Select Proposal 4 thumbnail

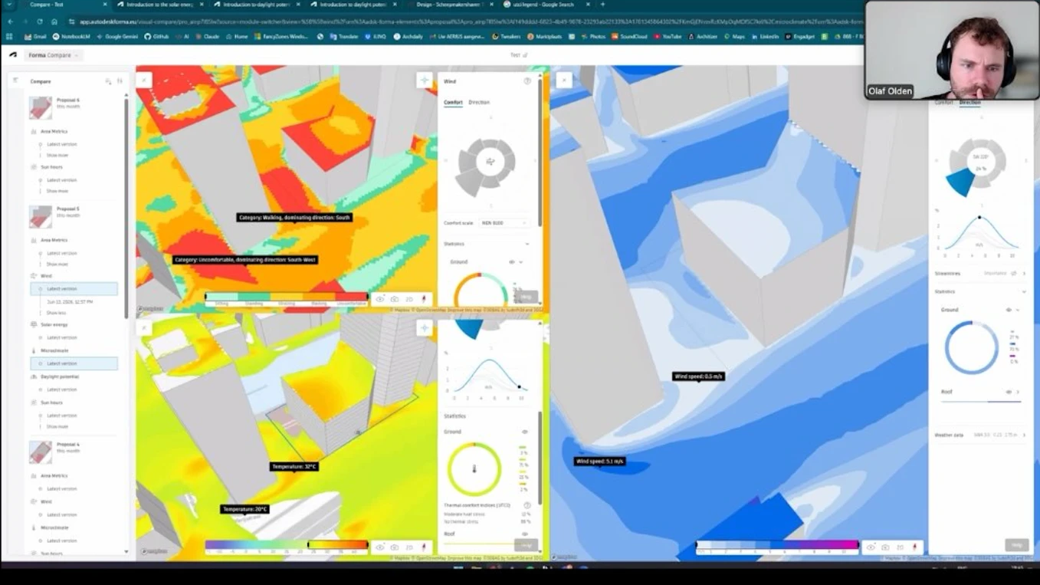(41, 452)
